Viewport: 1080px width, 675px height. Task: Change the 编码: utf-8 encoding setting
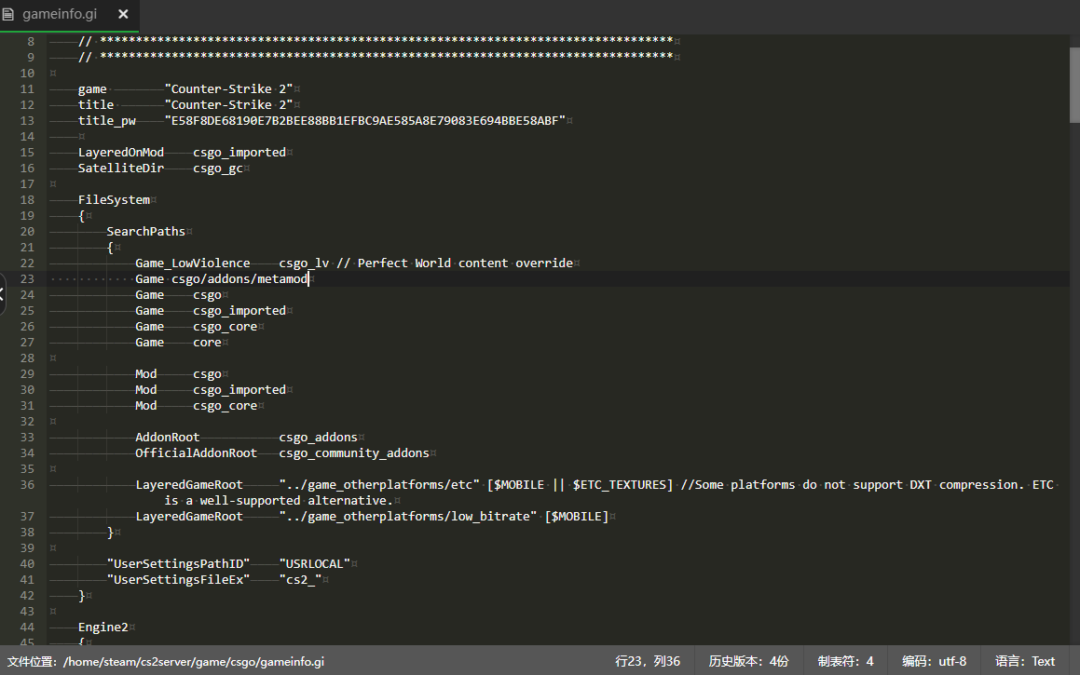tap(934, 661)
